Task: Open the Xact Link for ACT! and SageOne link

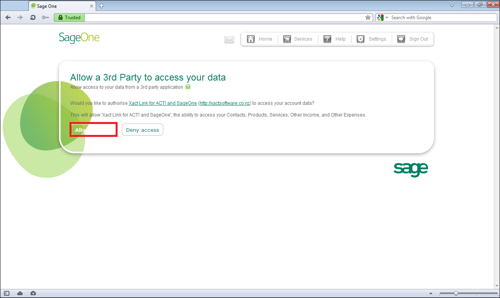Action: coord(163,103)
